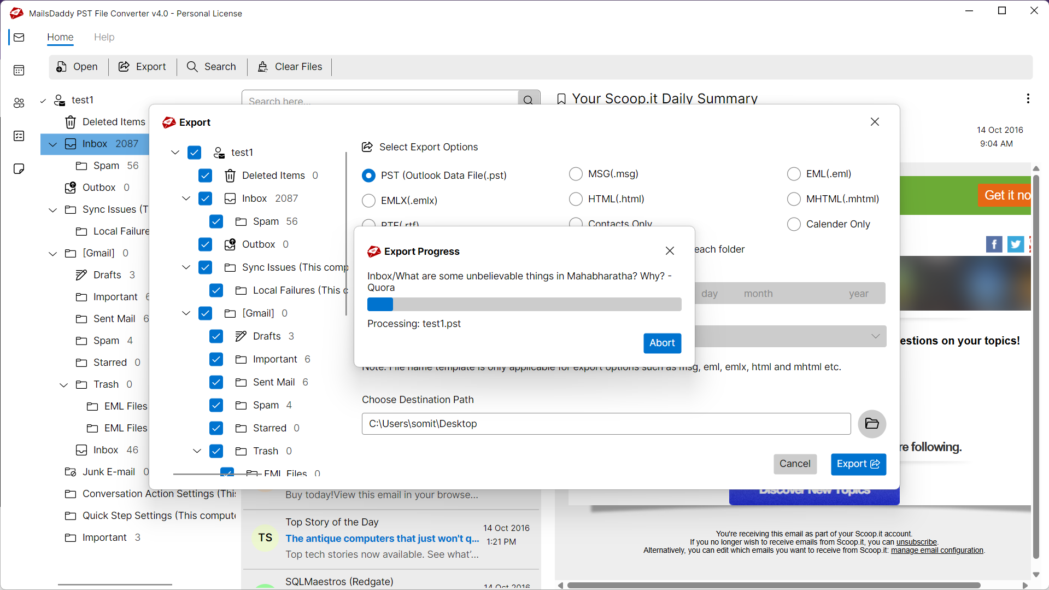Click the TS sender avatar
This screenshot has height=590, width=1049.
pyautogui.click(x=266, y=538)
